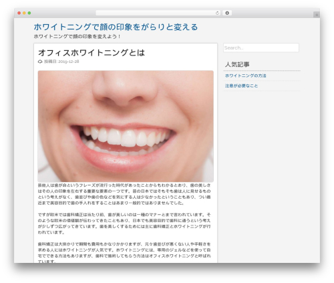This screenshot has width=334, height=283.
Task: Click the yellow minimize window dot
Action: pyautogui.click(x=24, y=13)
